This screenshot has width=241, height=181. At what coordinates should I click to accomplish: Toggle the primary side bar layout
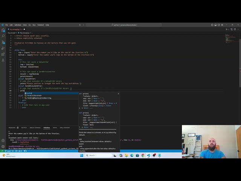pos(212,25)
